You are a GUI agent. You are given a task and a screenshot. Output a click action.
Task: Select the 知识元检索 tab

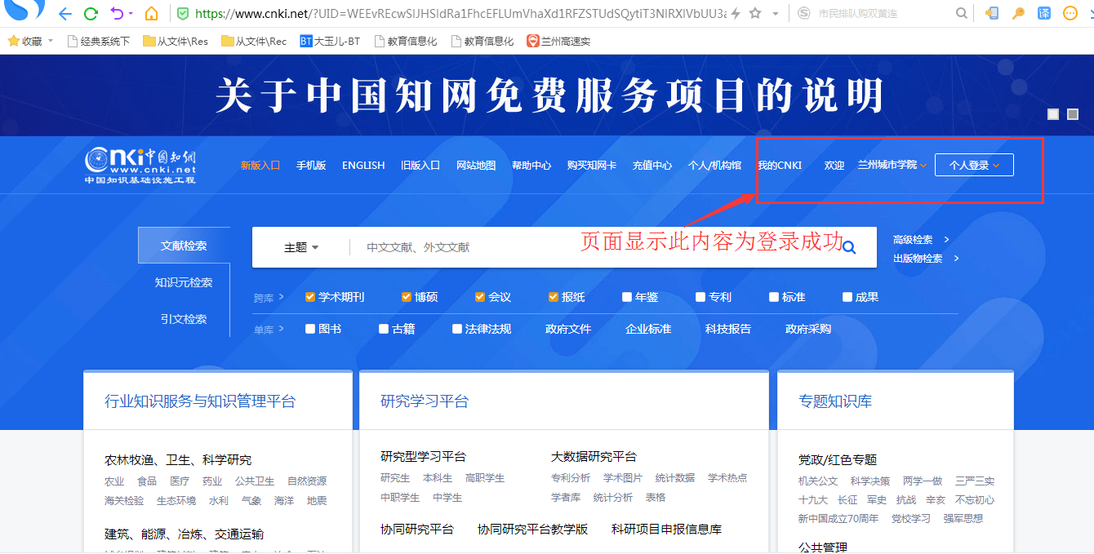point(184,282)
